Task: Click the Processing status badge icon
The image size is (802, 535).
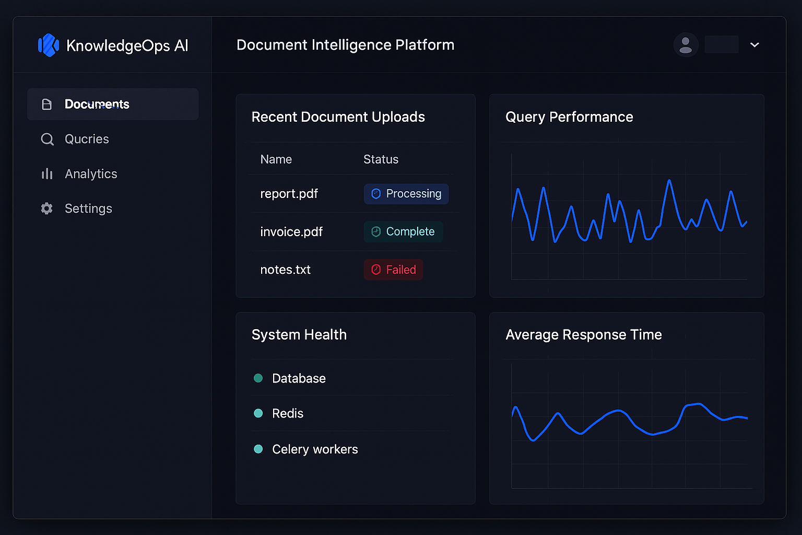Action: tap(376, 194)
